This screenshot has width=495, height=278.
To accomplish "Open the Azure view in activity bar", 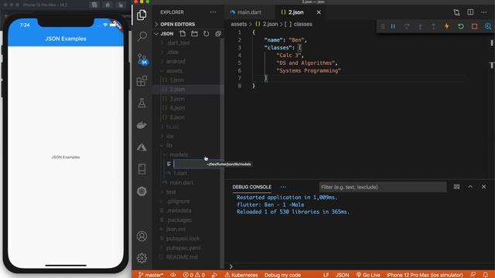I will coord(142,147).
